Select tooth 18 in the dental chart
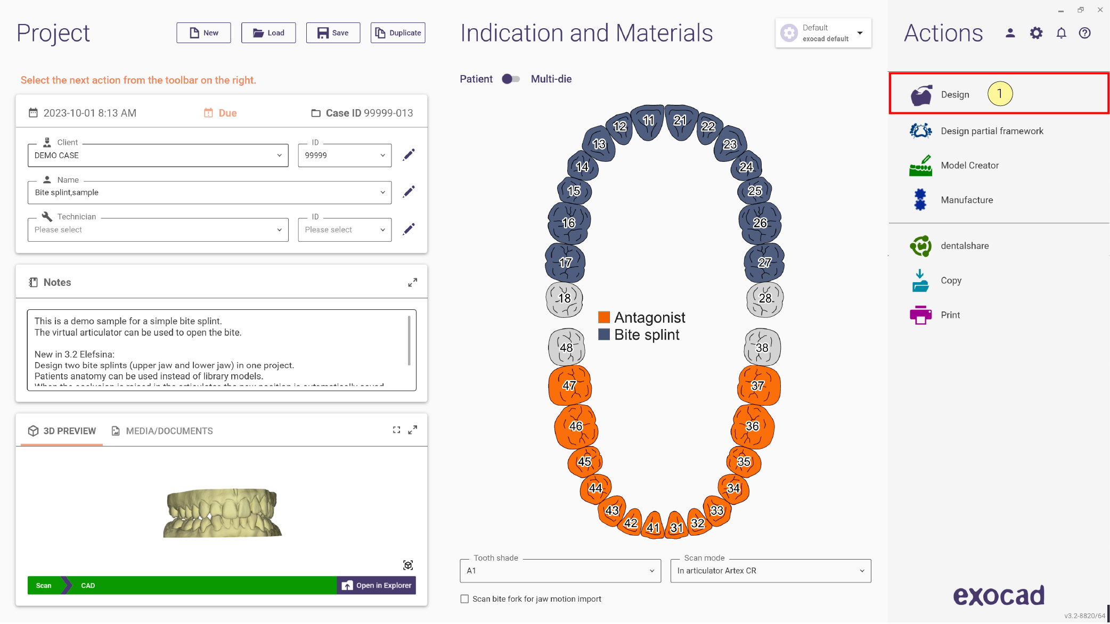1110x624 pixels. coord(564,299)
